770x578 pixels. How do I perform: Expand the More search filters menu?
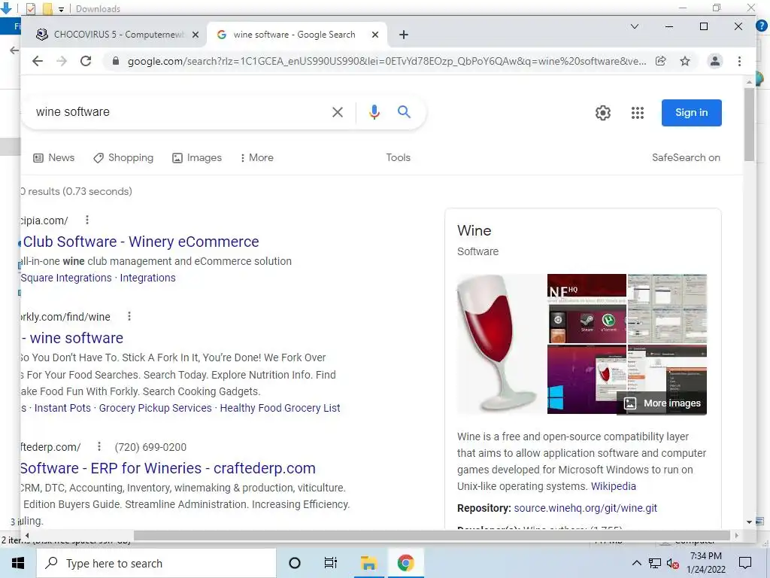(257, 158)
